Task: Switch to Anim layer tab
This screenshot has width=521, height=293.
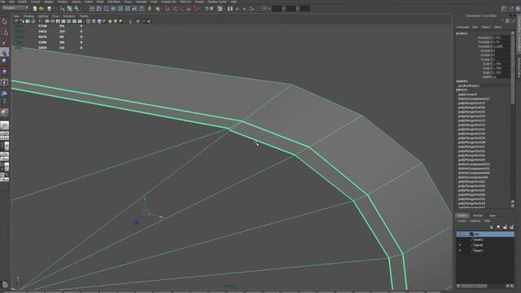Action: coord(493,216)
